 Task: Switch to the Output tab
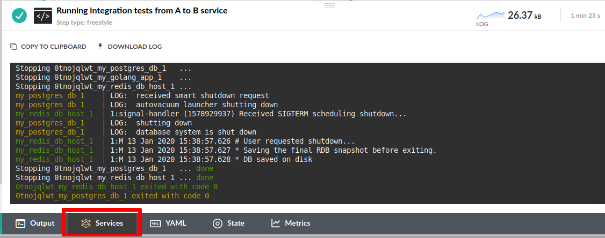click(x=42, y=224)
